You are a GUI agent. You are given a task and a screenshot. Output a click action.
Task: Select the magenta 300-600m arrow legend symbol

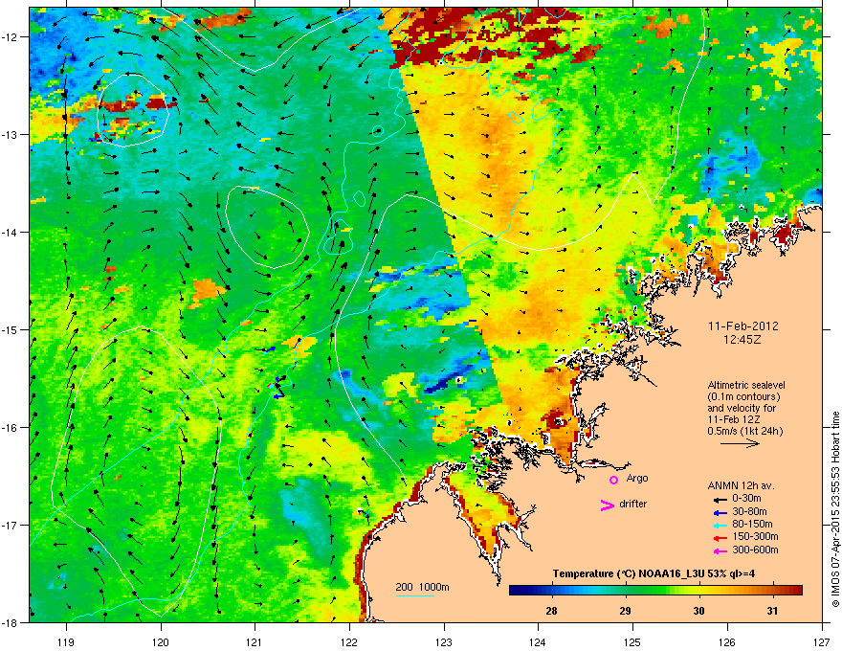click(x=720, y=550)
